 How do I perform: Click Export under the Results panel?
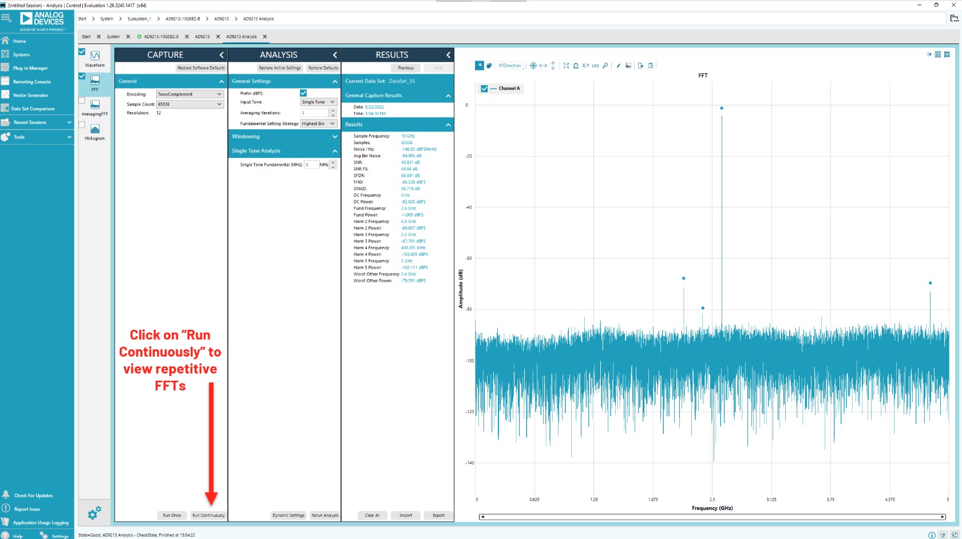click(438, 515)
